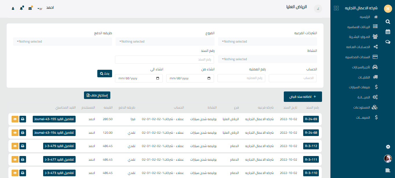The image size is (395, 178).
Task: Open the ar language dropdown
Action: click(x=40, y=9)
